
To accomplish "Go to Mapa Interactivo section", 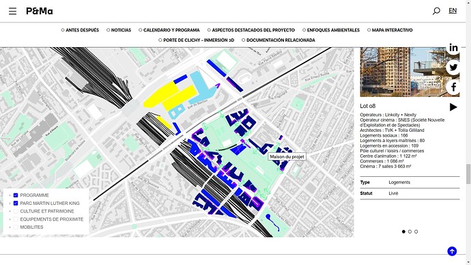I will [390, 30].
